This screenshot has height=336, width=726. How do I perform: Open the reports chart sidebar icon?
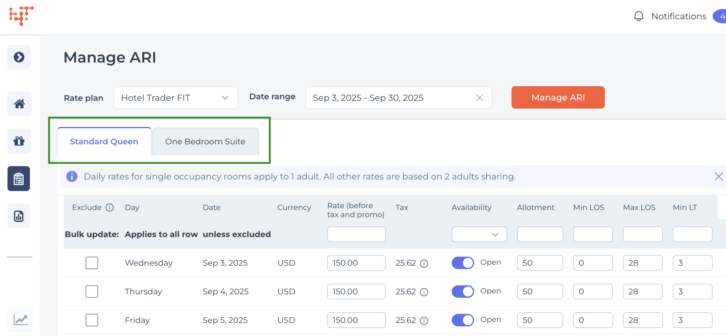(19, 216)
